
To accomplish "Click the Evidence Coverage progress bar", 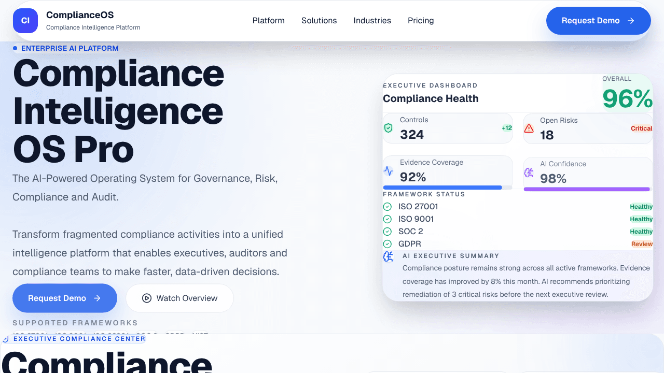I will pos(448,188).
